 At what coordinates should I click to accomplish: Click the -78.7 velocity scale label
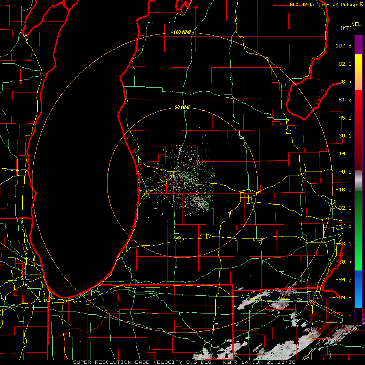[x=344, y=262]
